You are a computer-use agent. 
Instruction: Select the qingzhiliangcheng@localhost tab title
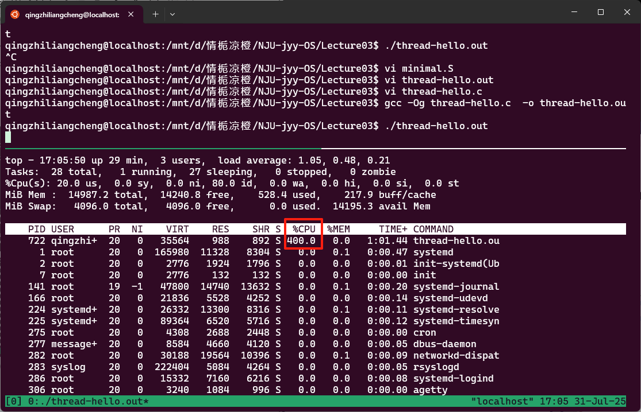72,14
